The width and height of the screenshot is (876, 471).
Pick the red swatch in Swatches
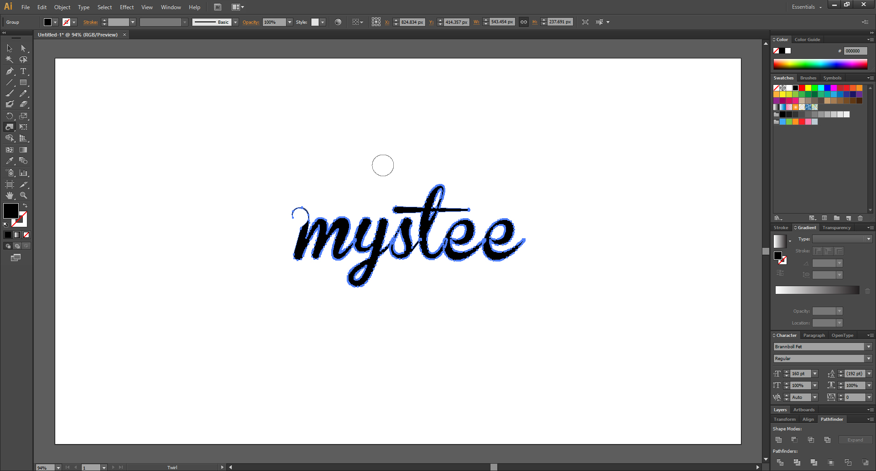point(802,88)
